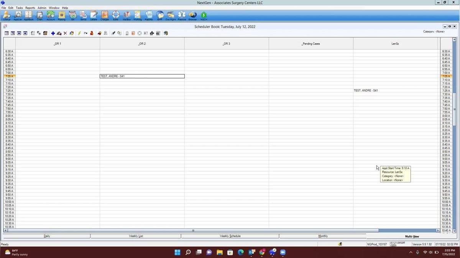The image size is (460, 258).
Task: Open the Tasks menu
Action: (x=19, y=8)
